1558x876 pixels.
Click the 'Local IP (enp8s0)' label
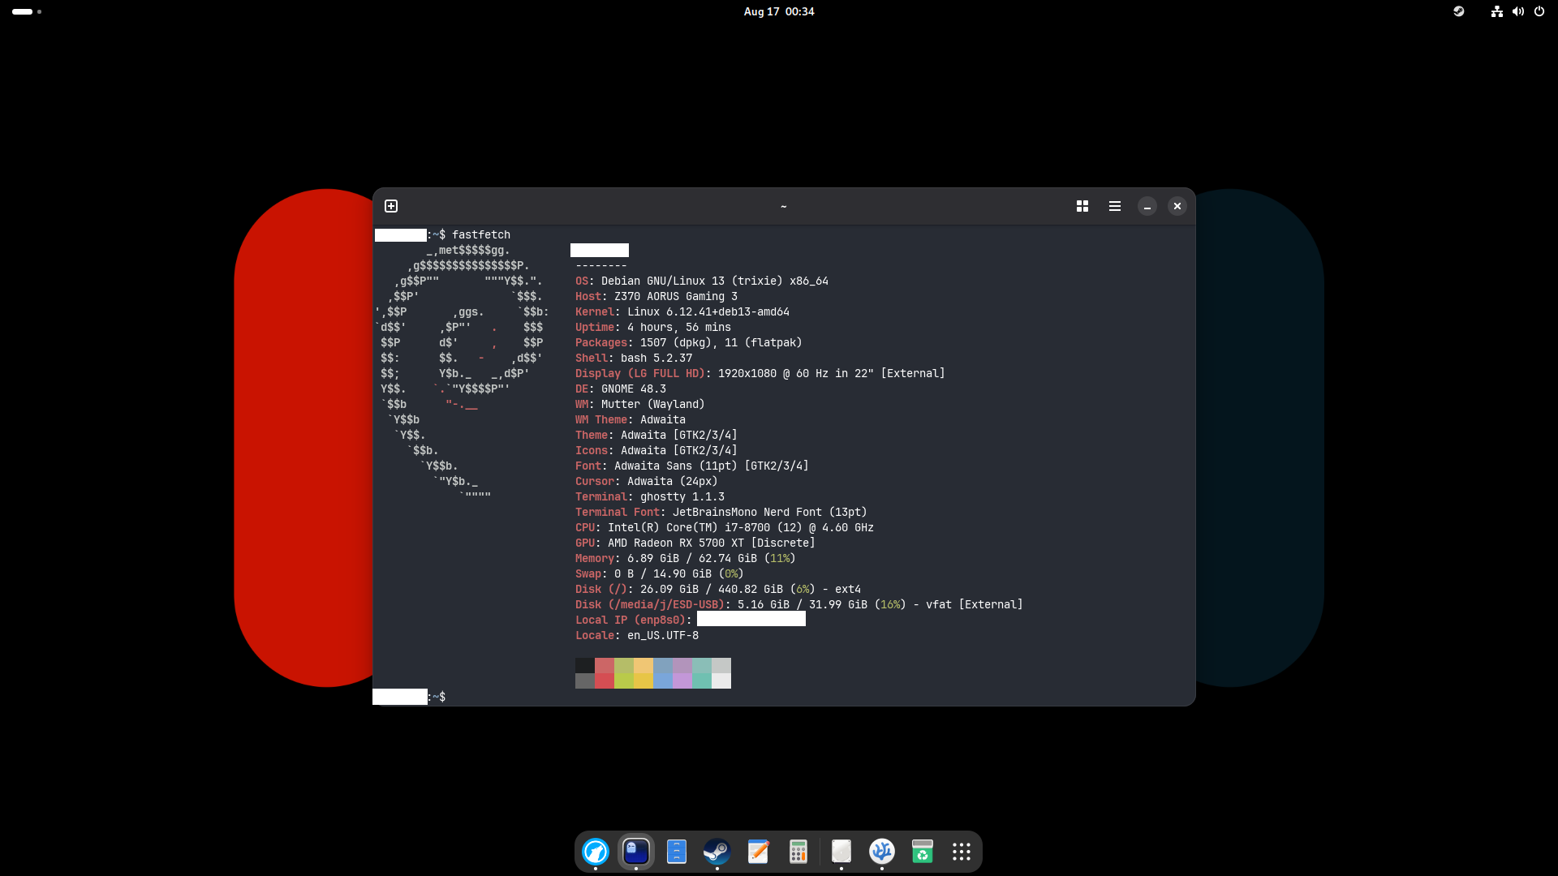point(631,620)
